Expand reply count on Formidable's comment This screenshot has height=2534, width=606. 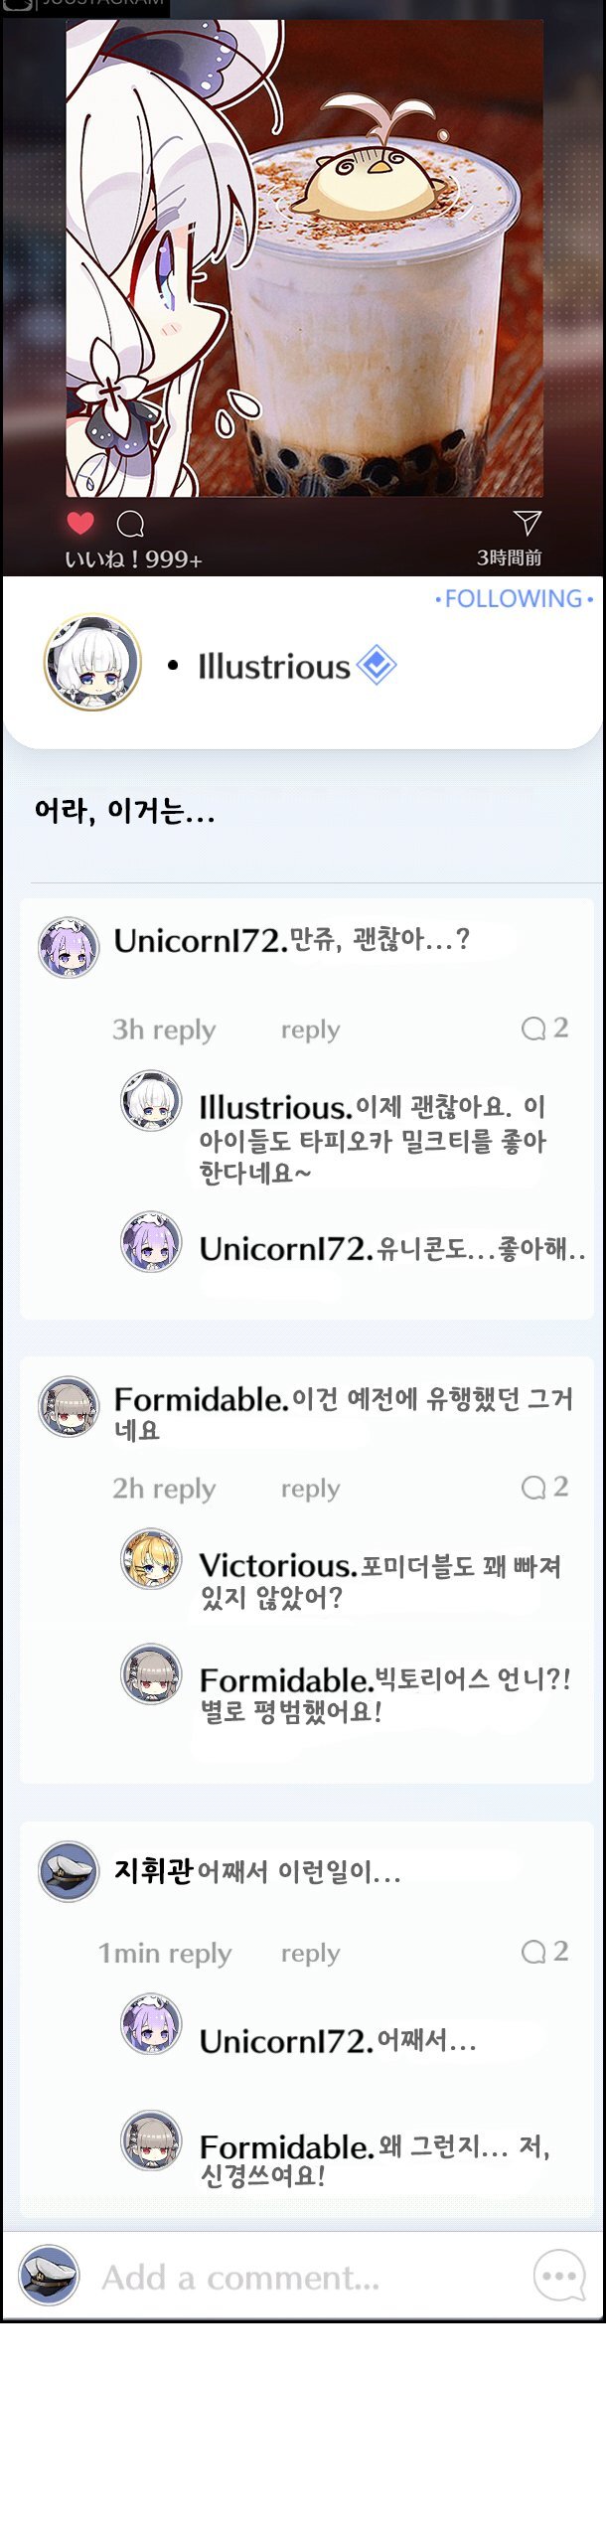coord(545,1487)
